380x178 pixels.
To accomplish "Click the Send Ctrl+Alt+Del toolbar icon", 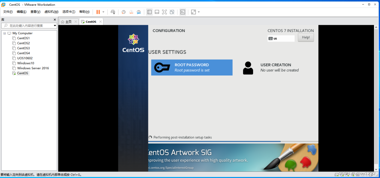I will click(113, 12).
